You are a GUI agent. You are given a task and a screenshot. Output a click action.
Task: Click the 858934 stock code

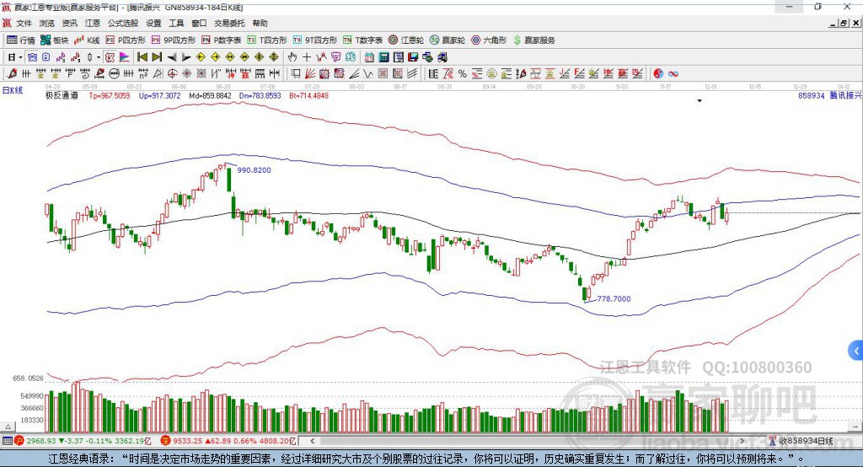[x=812, y=95]
